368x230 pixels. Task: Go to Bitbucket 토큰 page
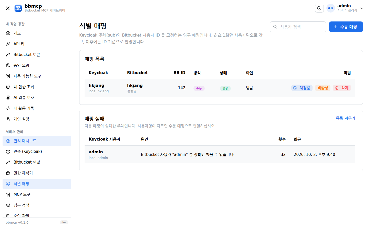37,55
